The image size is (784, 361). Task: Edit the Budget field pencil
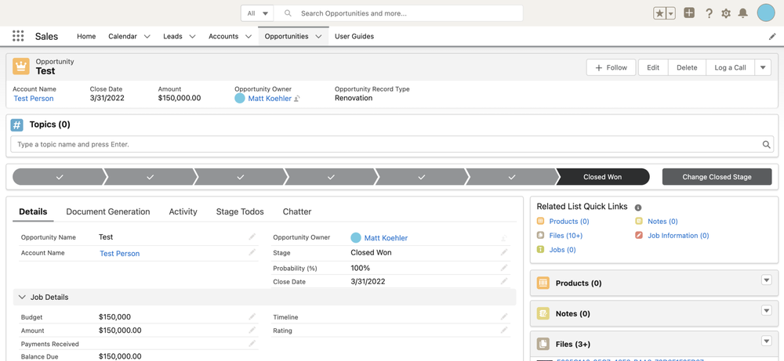coord(252,316)
